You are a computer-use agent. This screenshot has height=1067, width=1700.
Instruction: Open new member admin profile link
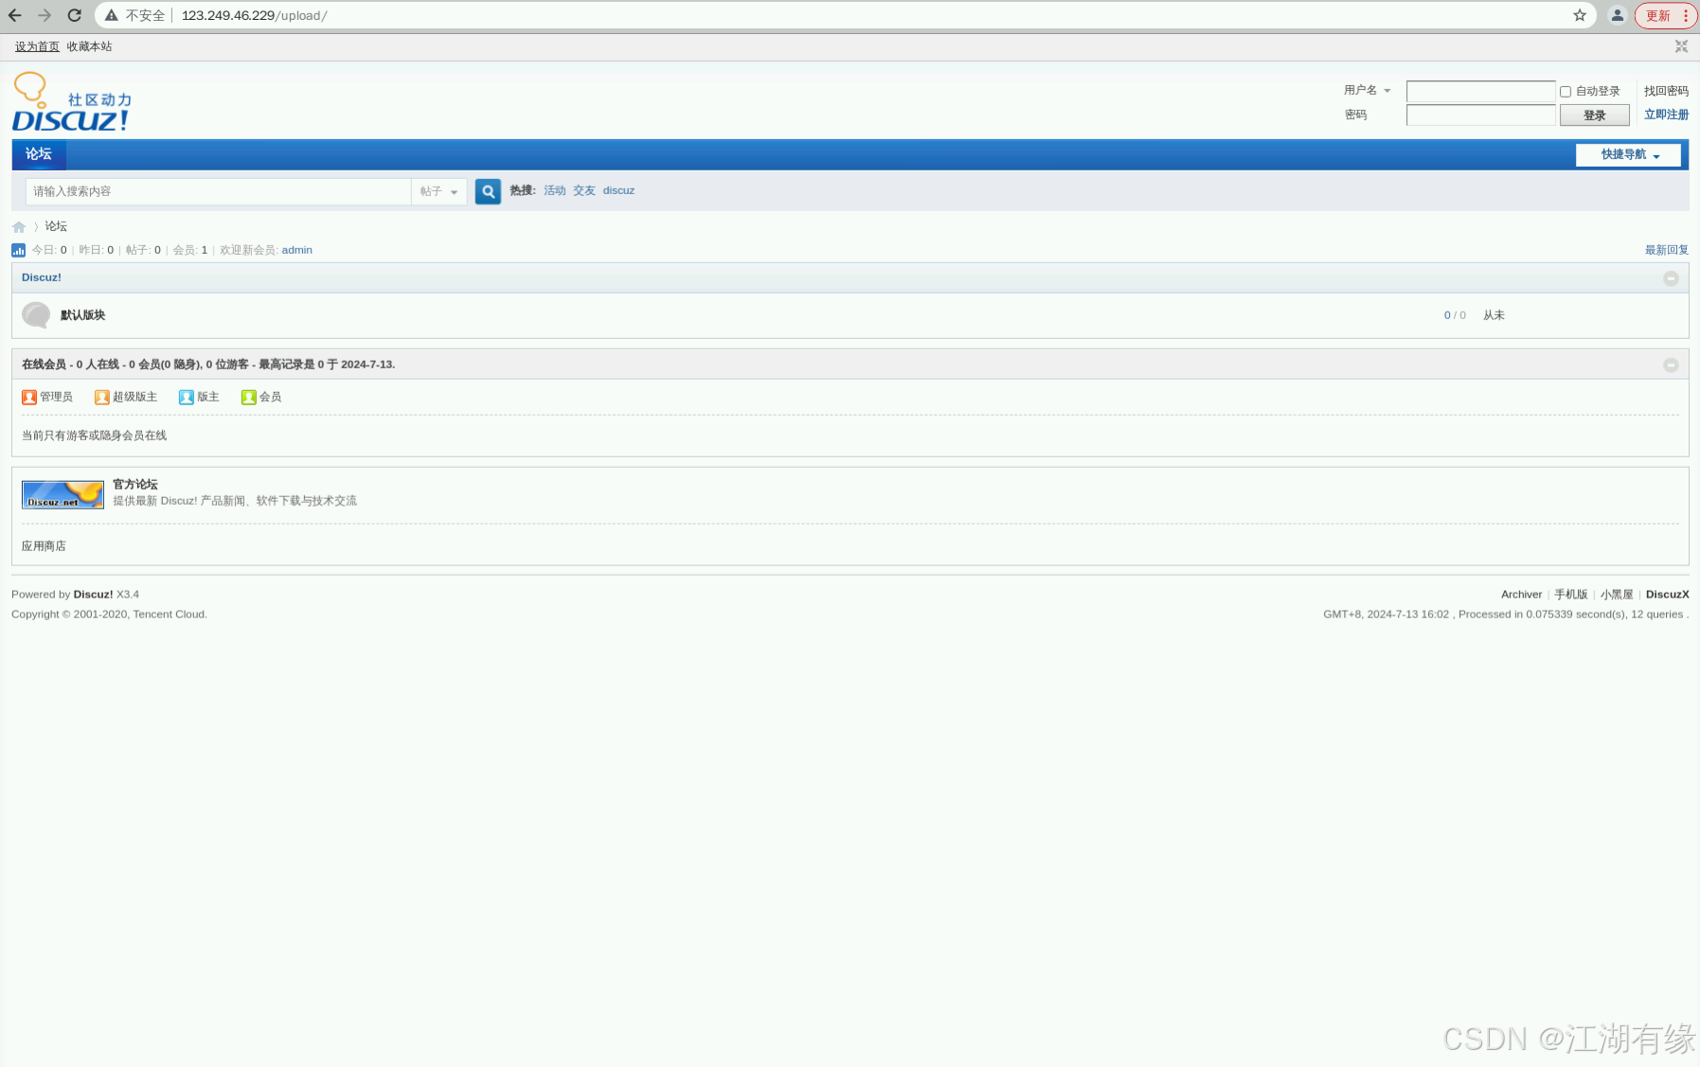(296, 250)
